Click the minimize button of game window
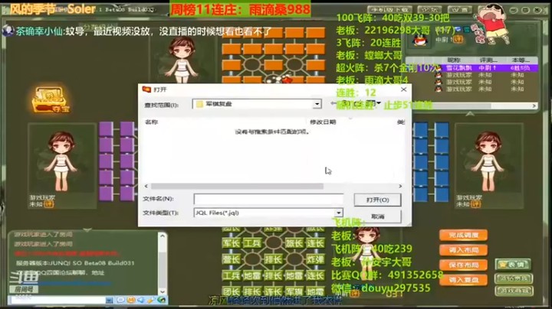 point(514,10)
